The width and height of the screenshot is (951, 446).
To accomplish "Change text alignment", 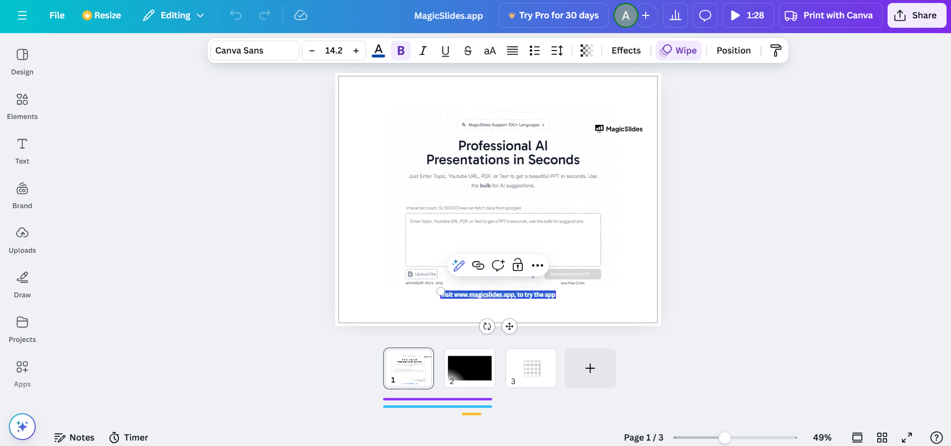I will click(x=512, y=51).
